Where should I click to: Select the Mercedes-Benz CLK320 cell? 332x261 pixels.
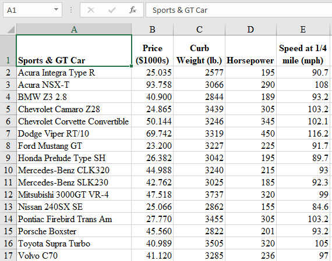click(74, 170)
